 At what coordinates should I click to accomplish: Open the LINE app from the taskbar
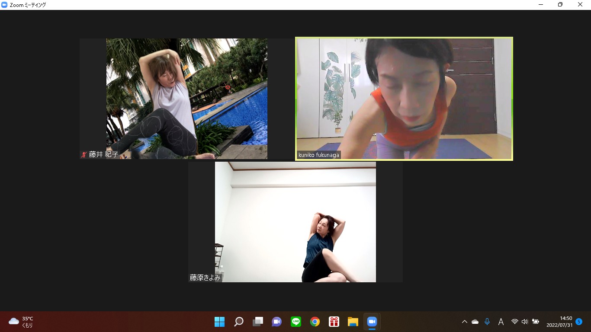click(296, 322)
